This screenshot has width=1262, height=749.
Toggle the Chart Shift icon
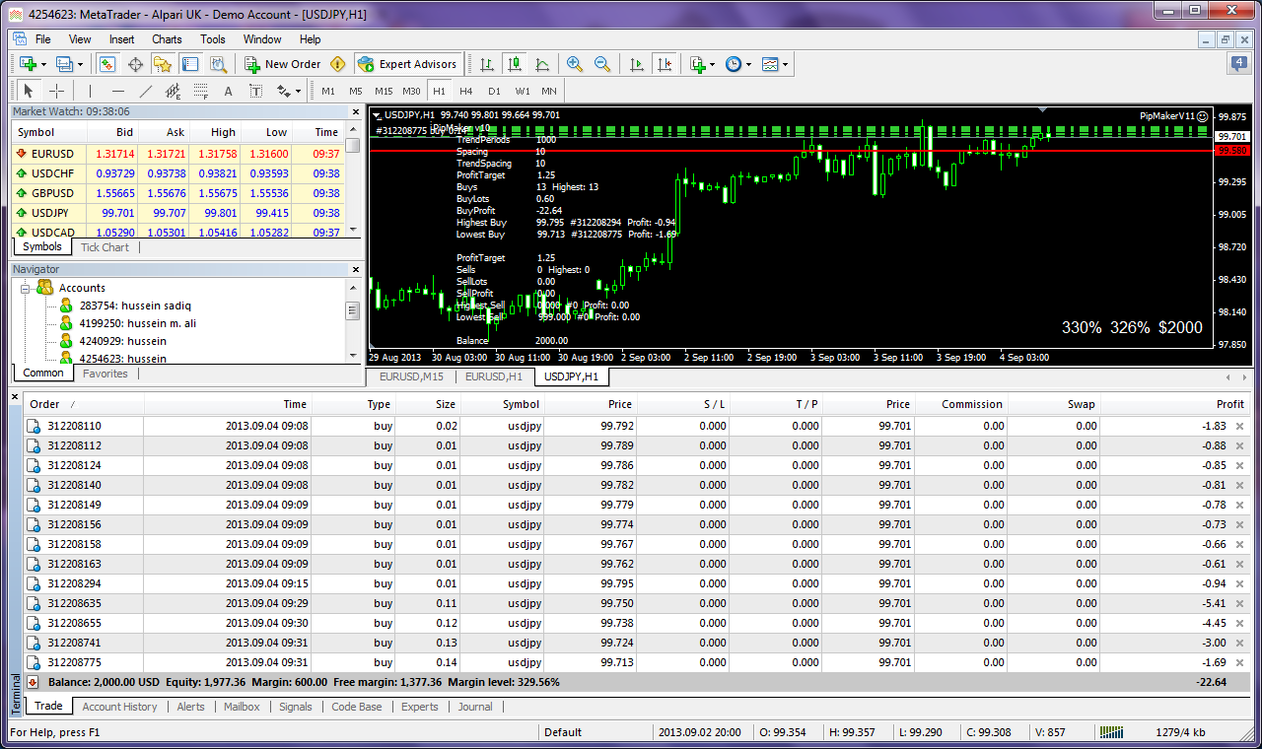tap(665, 64)
